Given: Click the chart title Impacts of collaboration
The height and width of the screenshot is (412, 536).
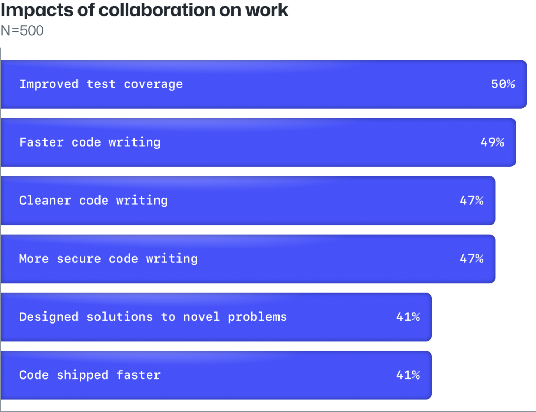Looking at the screenshot, I should (144, 10).
